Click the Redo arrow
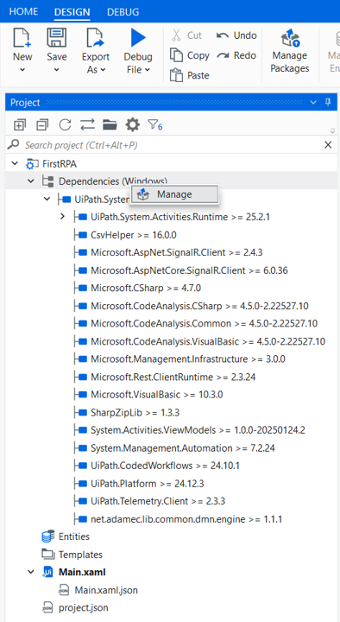 (224, 55)
